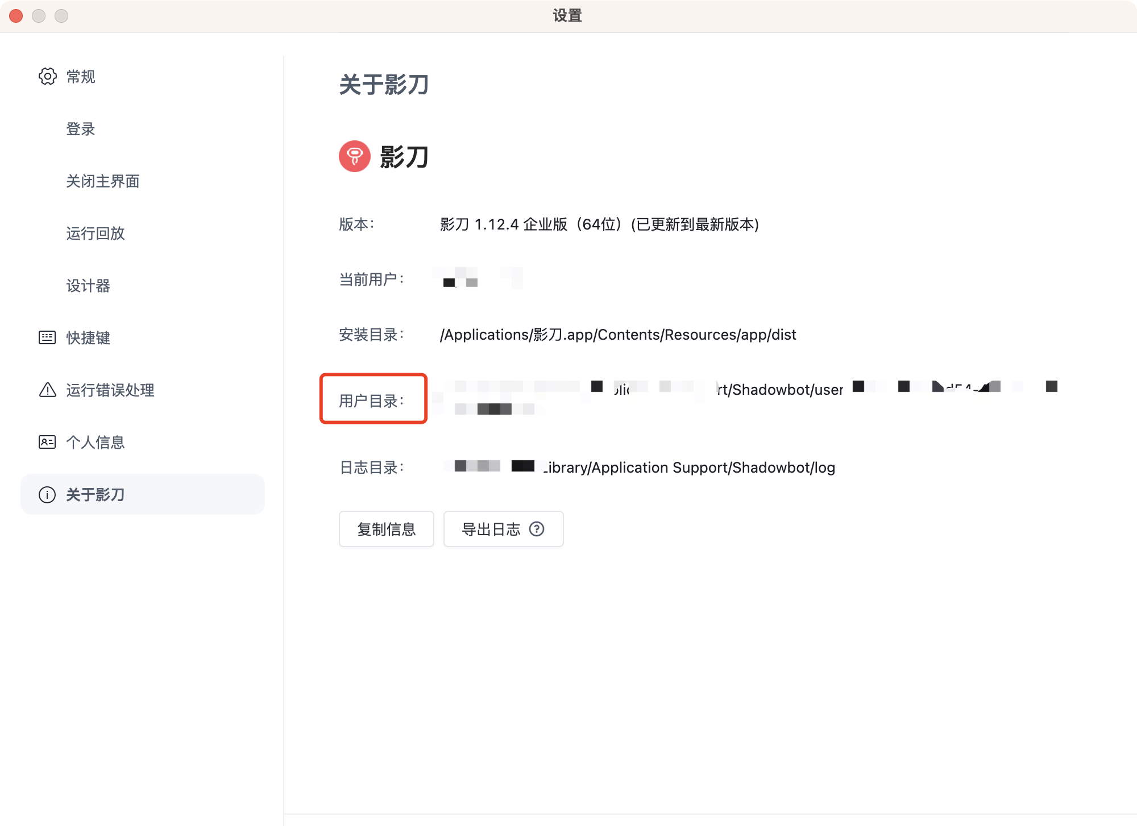Viewport: 1137px width, 826px height.
Task: Click the warning triangle icon for 运行错误处理
Action: 47,390
